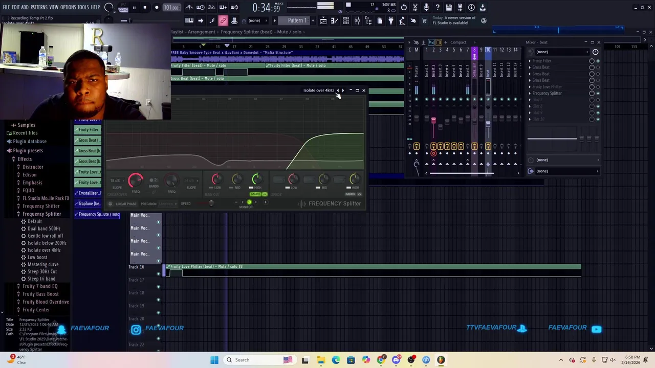Enable countdown before recording icon
Screen dimensions: 655x368
pos(211,7)
